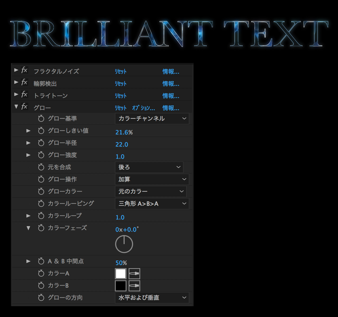Open オプション link for グロー effect

143,108
